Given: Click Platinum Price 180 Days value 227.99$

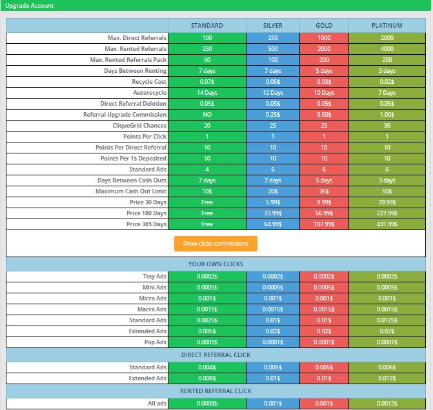Looking at the screenshot, I should (x=387, y=213).
